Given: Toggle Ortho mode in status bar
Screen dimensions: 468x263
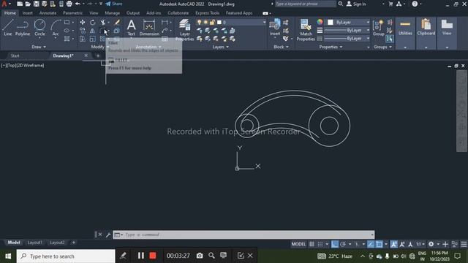Looking at the screenshot, I should pyautogui.click(x=335, y=244).
